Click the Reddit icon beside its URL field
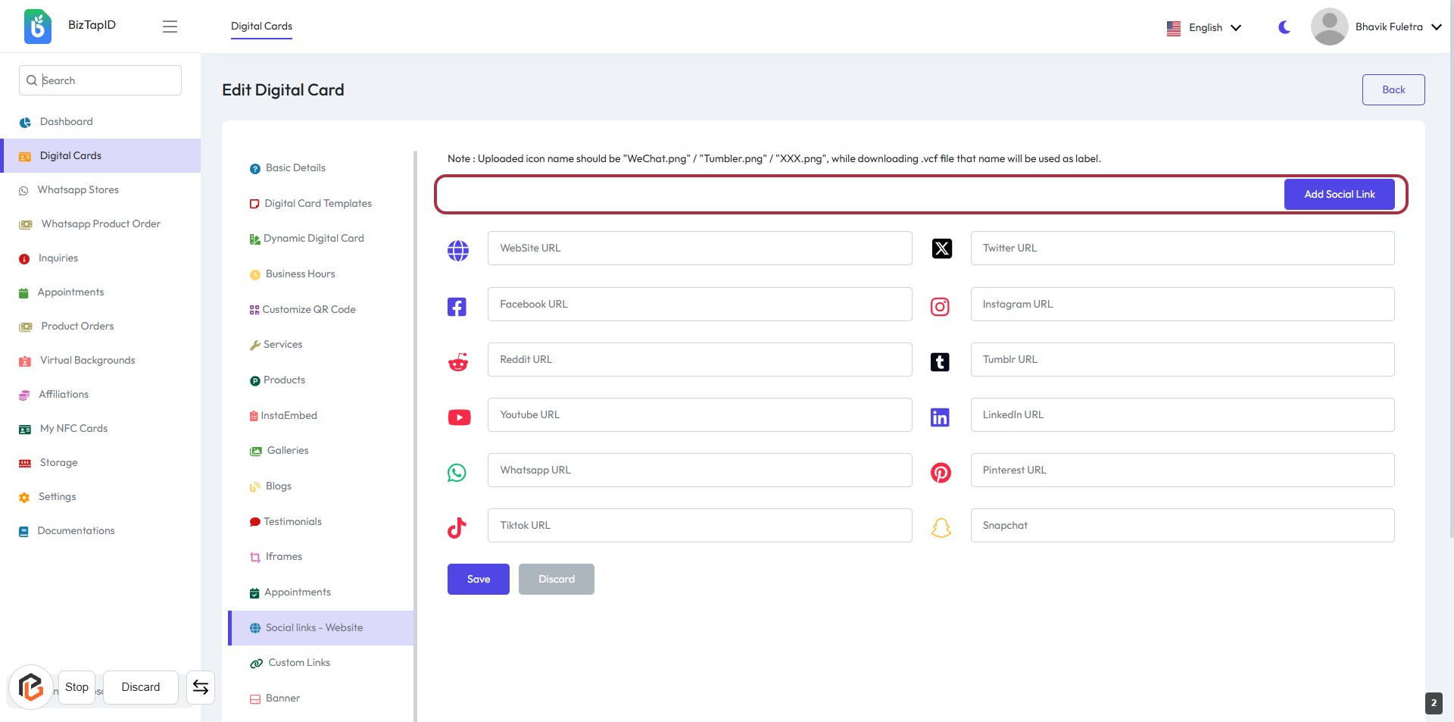This screenshot has height=722, width=1454. click(x=457, y=362)
